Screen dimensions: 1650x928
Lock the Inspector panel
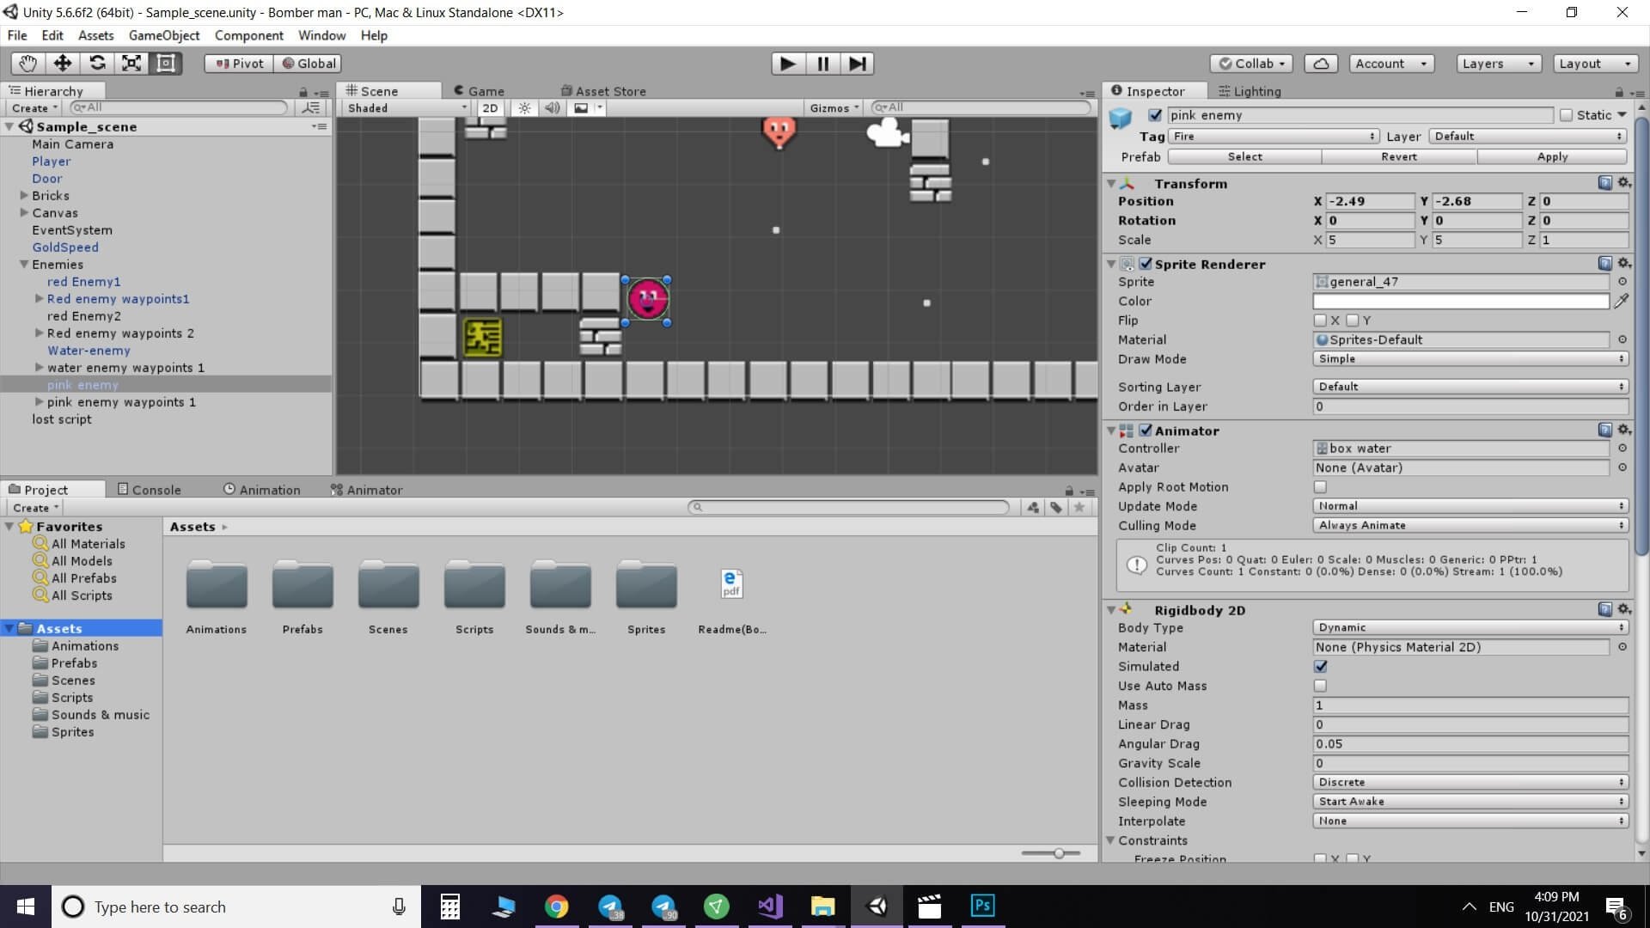pyautogui.click(x=1619, y=92)
